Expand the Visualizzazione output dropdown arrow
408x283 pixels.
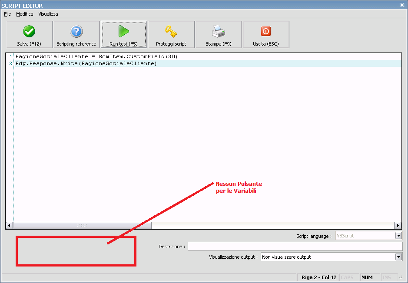tap(398, 257)
